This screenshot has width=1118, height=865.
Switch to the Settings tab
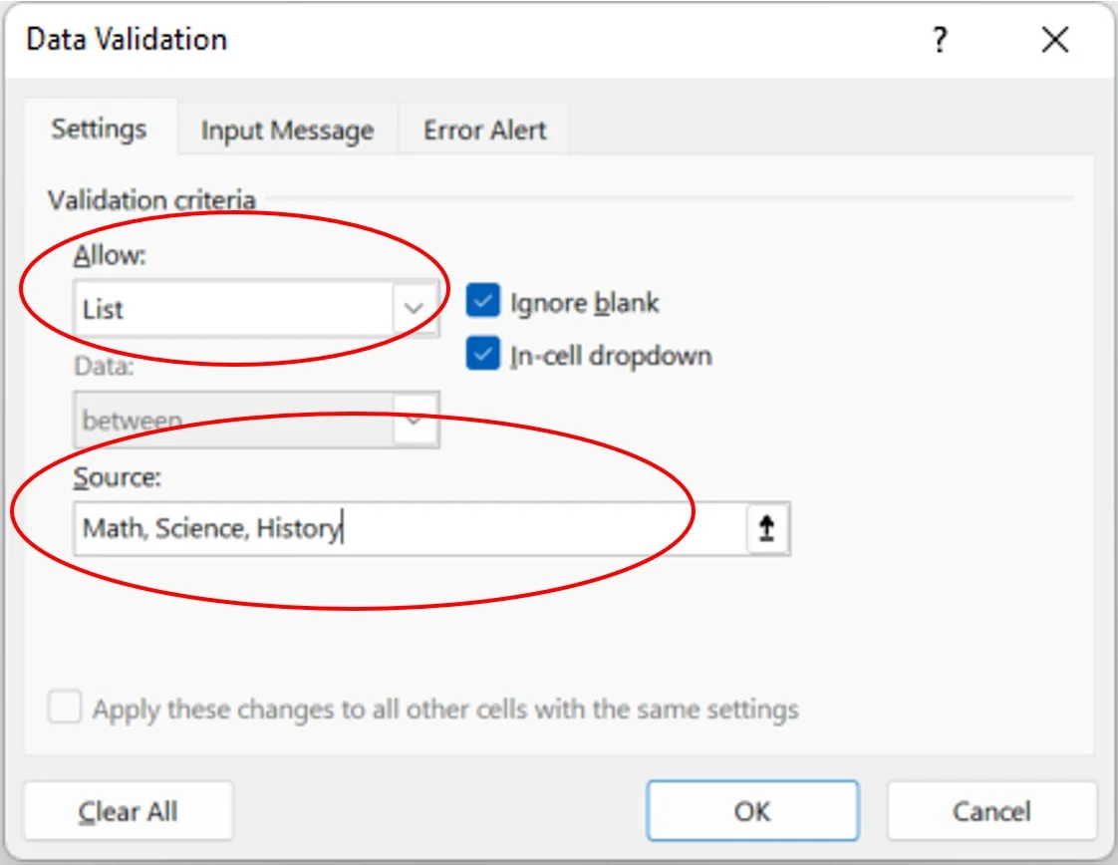coord(99,129)
